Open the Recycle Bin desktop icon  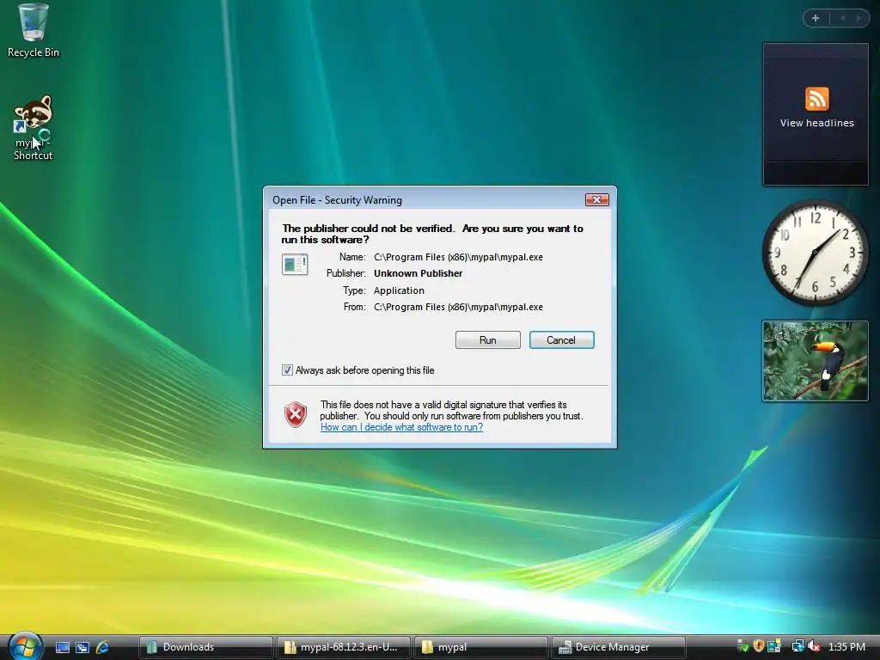(33, 31)
